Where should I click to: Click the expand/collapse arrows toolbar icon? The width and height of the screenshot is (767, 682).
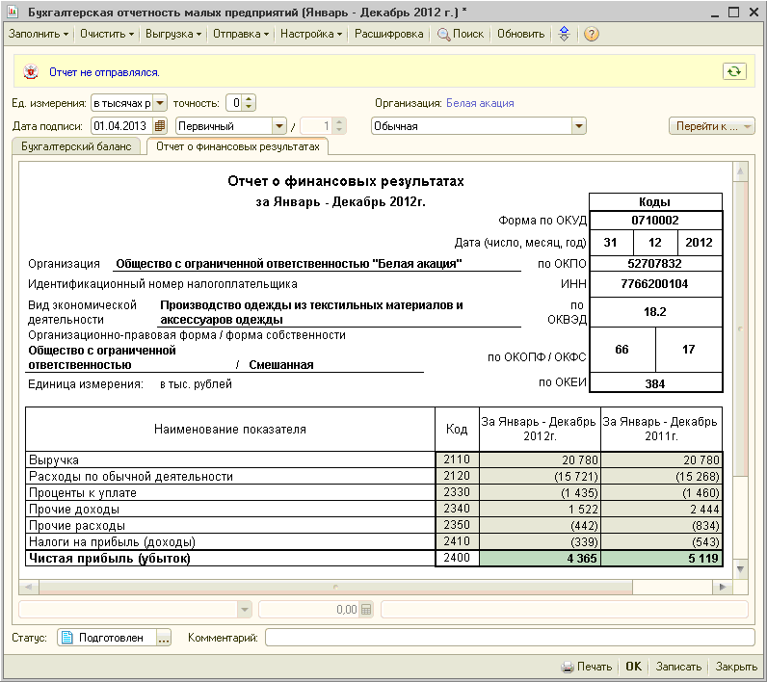pos(565,34)
